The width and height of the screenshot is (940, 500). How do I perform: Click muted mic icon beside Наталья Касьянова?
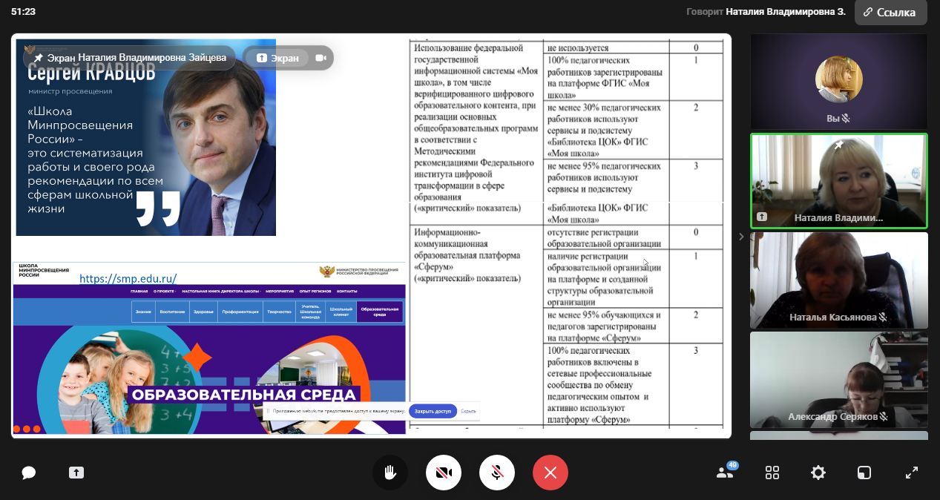pos(883,318)
